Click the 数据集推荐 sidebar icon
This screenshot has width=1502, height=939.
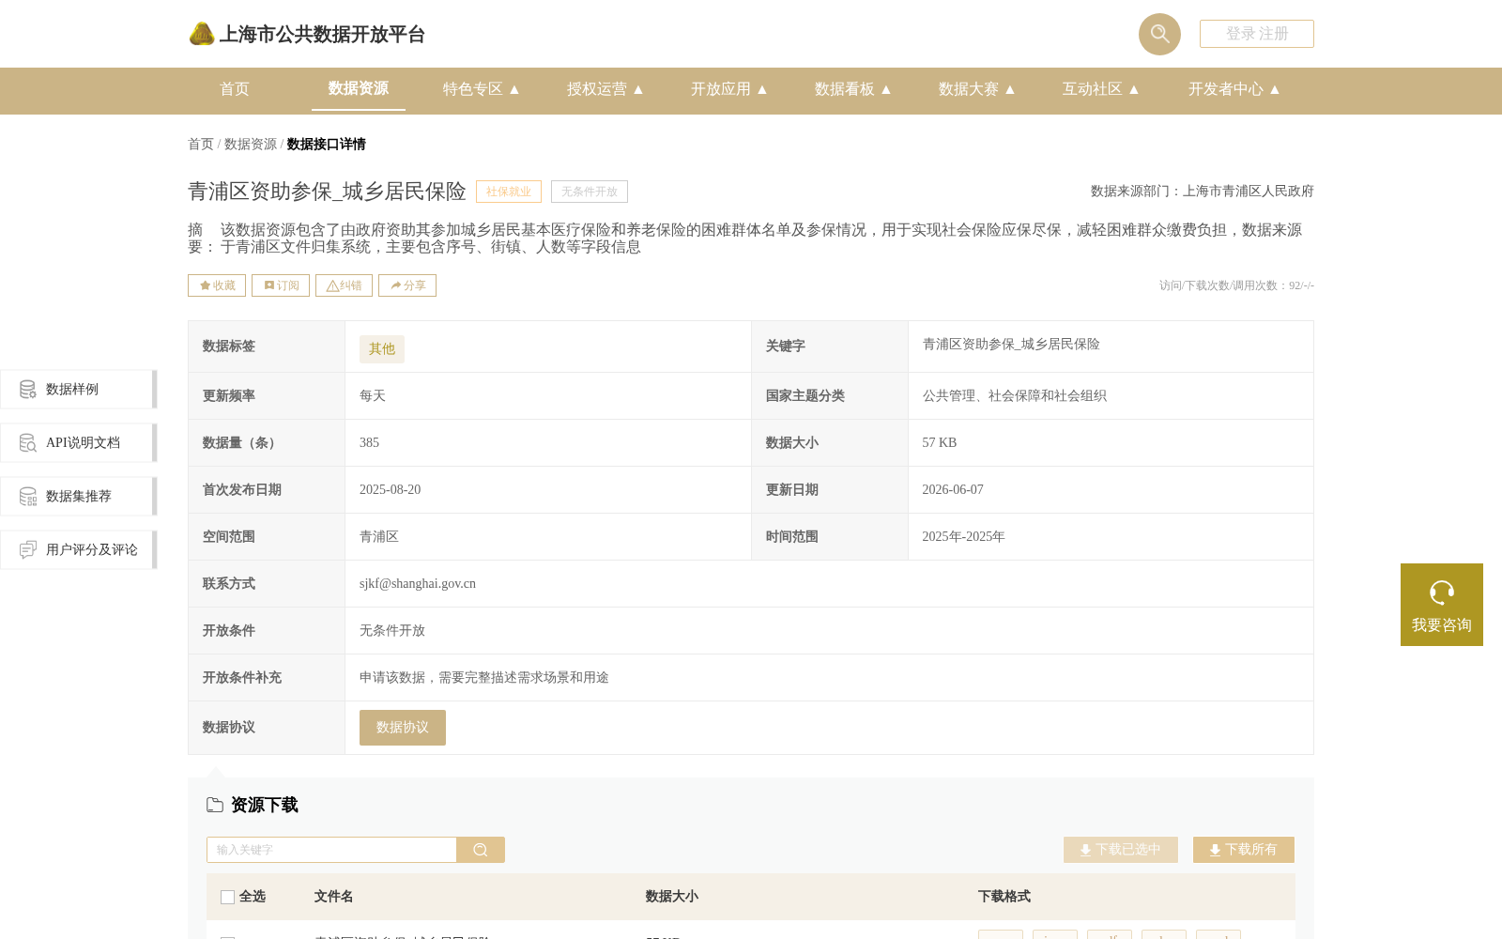(28, 497)
